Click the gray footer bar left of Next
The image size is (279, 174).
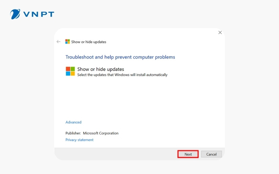115,154
